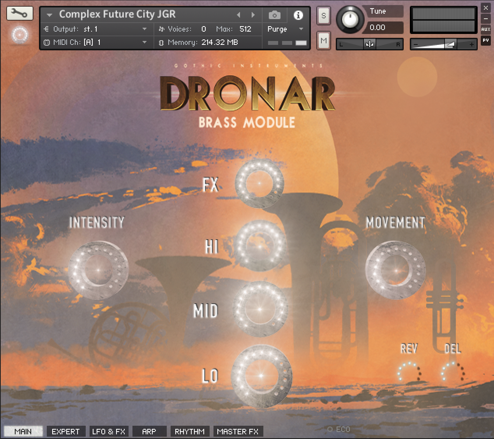Switch to the EXPERT tab
The image size is (494, 439).
pyautogui.click(x=65, y=431)
